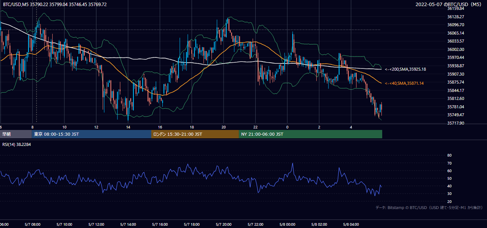This screenshot has width=487, height=228.
Task: Click RSI axis level 50
Action: [x=449, y=179]
